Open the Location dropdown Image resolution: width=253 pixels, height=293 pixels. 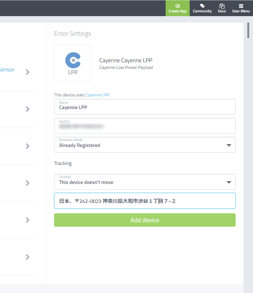coord(145,182)
